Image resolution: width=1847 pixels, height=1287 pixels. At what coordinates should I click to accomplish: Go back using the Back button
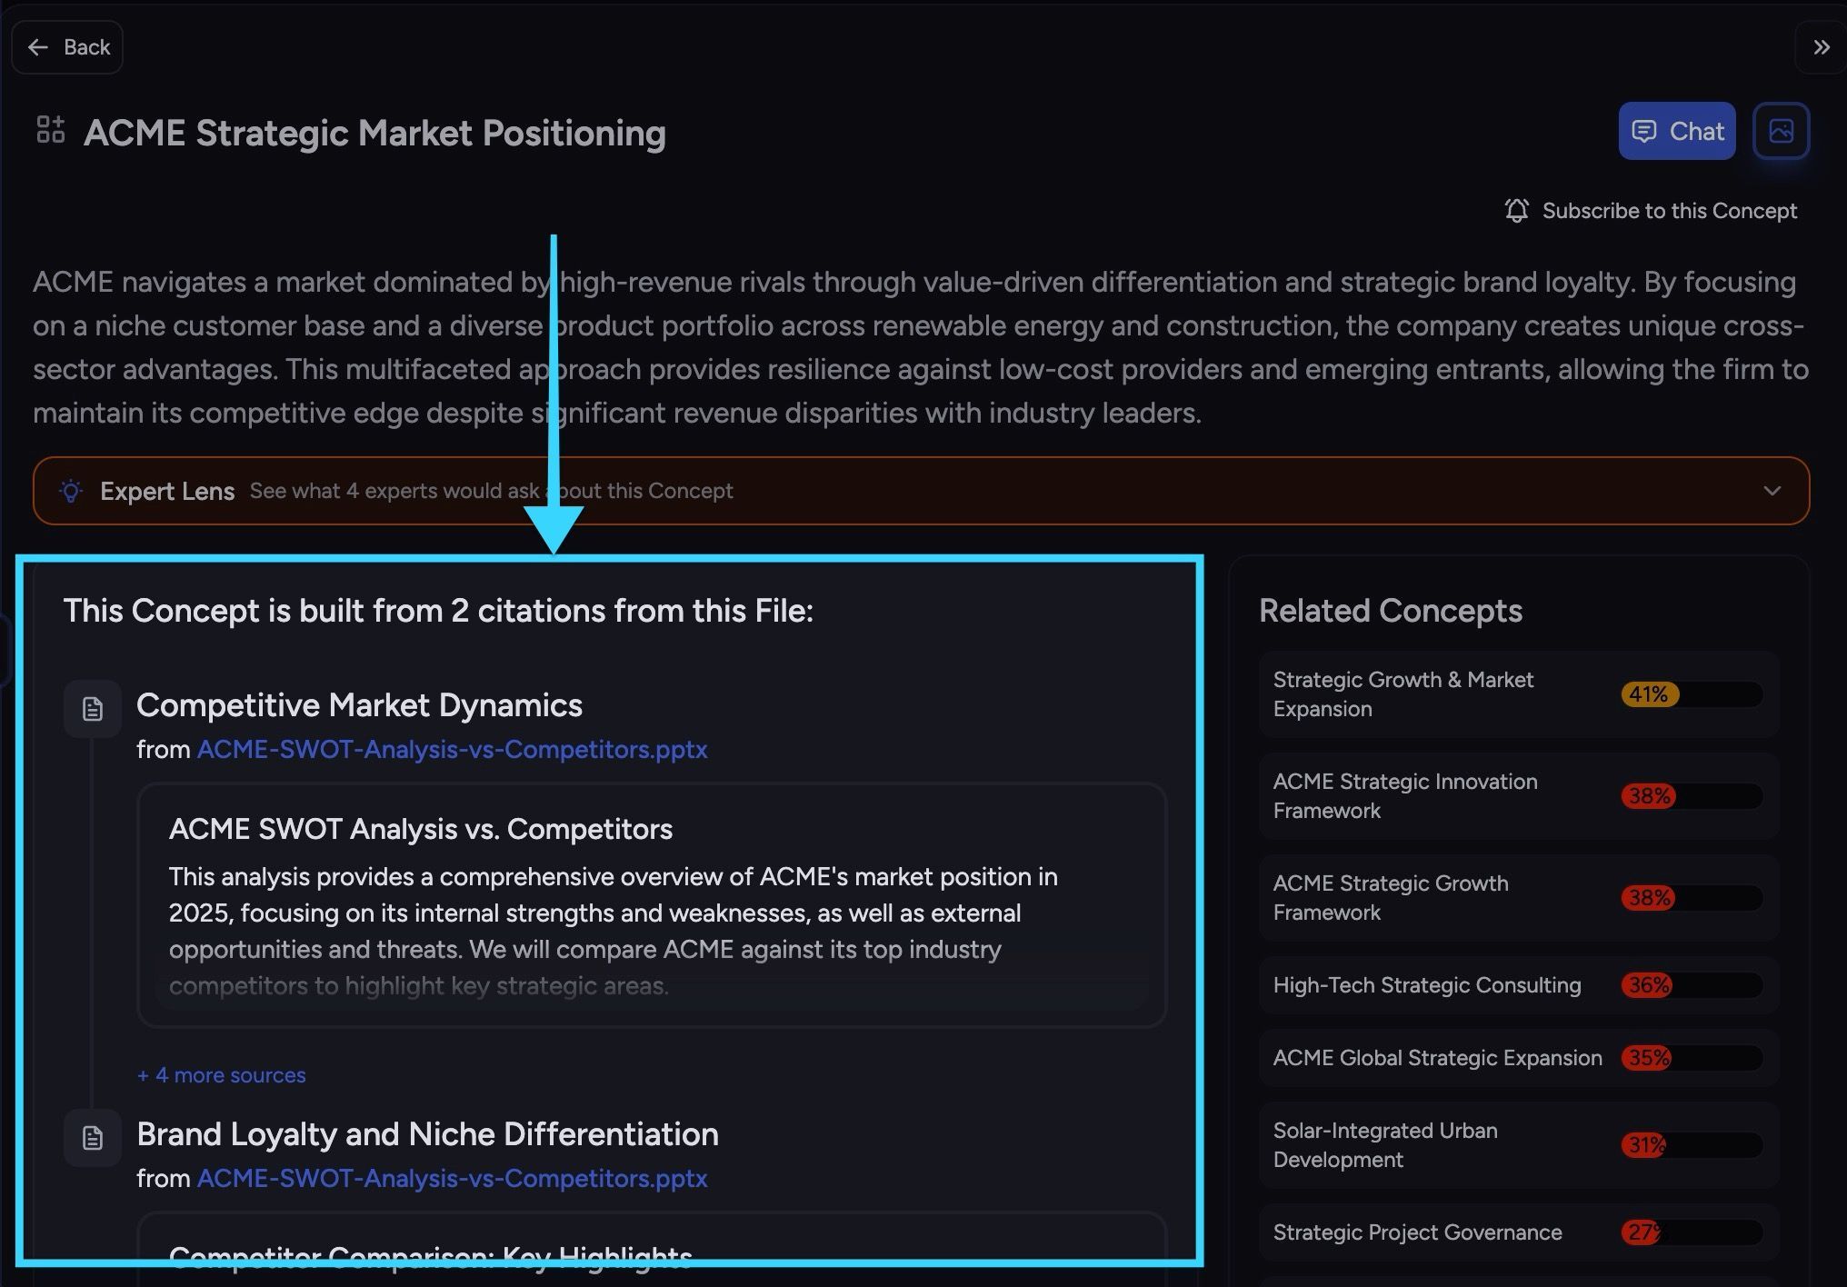pos(67,47)
